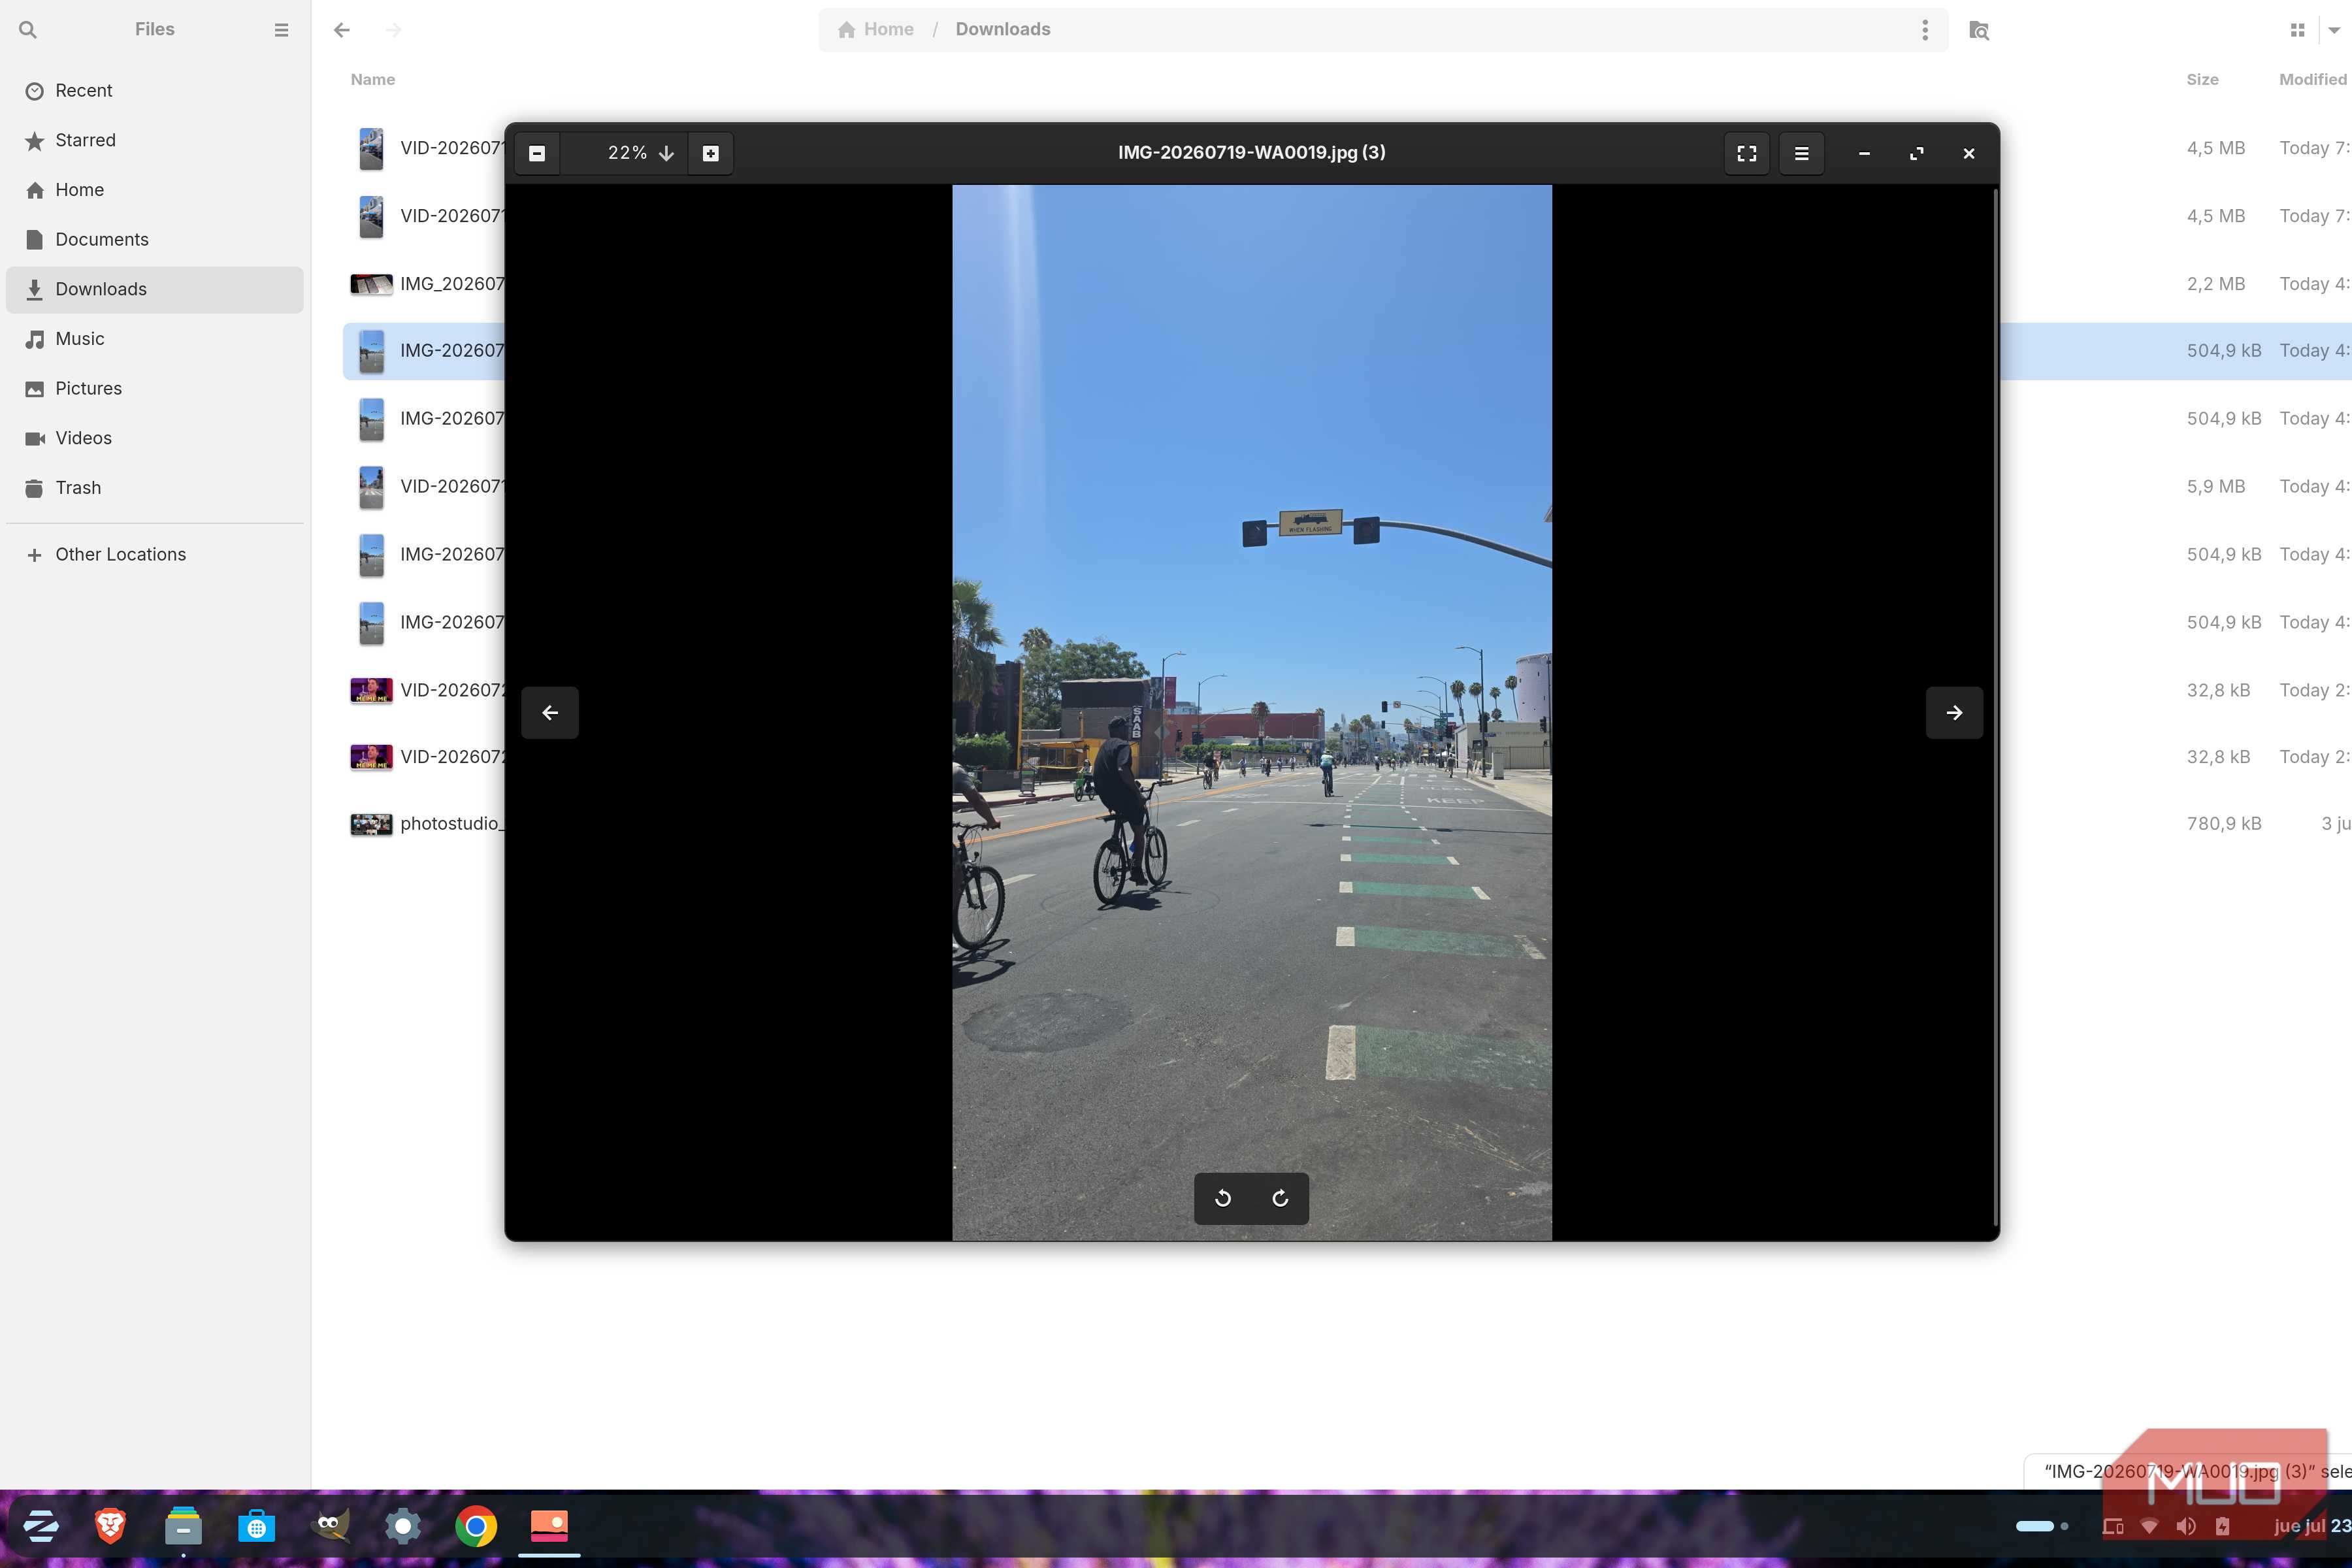Open Settings from the taskbar

pyautogui.click(x=403, y=1526)
